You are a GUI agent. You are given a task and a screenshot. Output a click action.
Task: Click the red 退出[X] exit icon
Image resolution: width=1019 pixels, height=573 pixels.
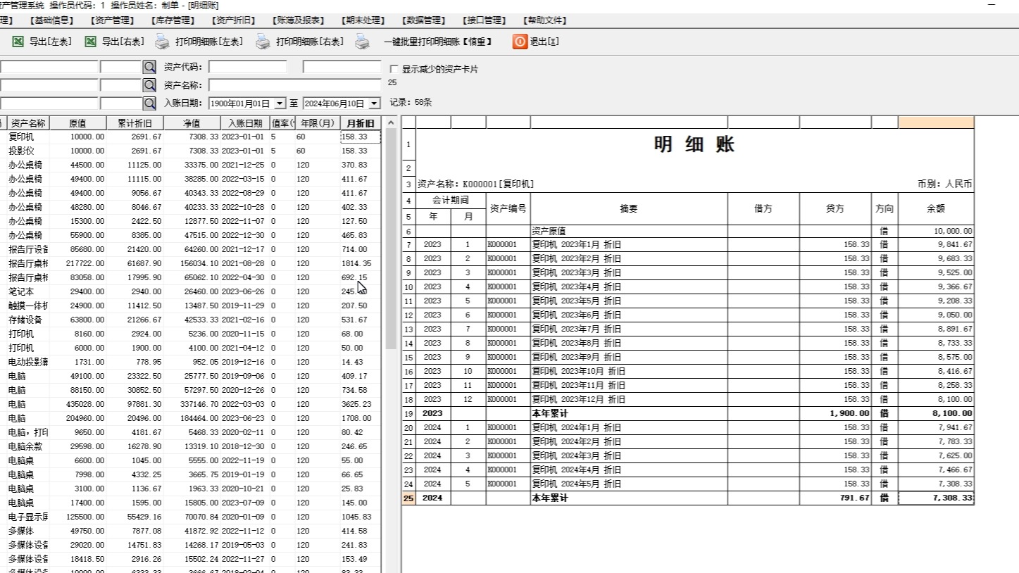point(520,42)
